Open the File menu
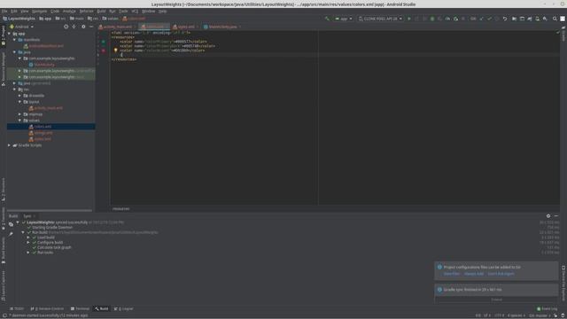Screen dimensions: 567x319 [4, 12]
